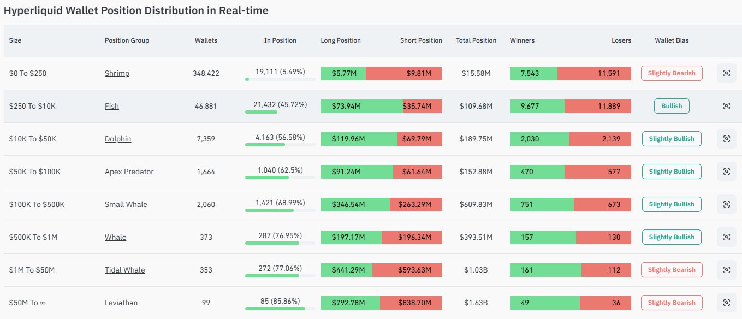Click the scan icon for Apex Predator

[x=726, y=172]
